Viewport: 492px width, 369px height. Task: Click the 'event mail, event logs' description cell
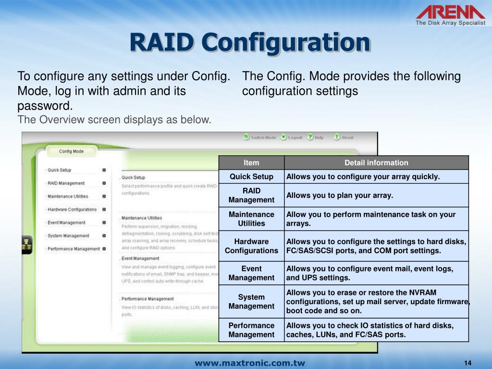click(x=376, y=273)
